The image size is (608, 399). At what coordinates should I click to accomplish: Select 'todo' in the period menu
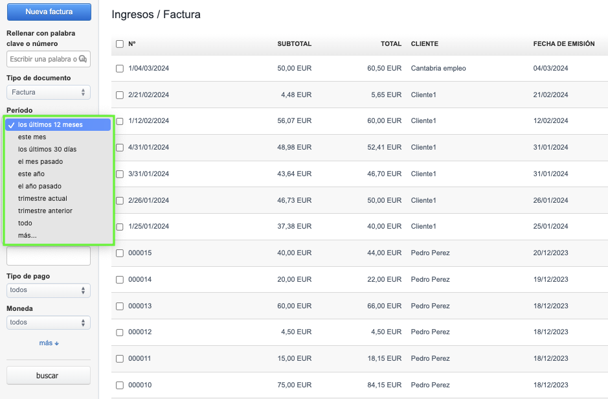point(25,223)
